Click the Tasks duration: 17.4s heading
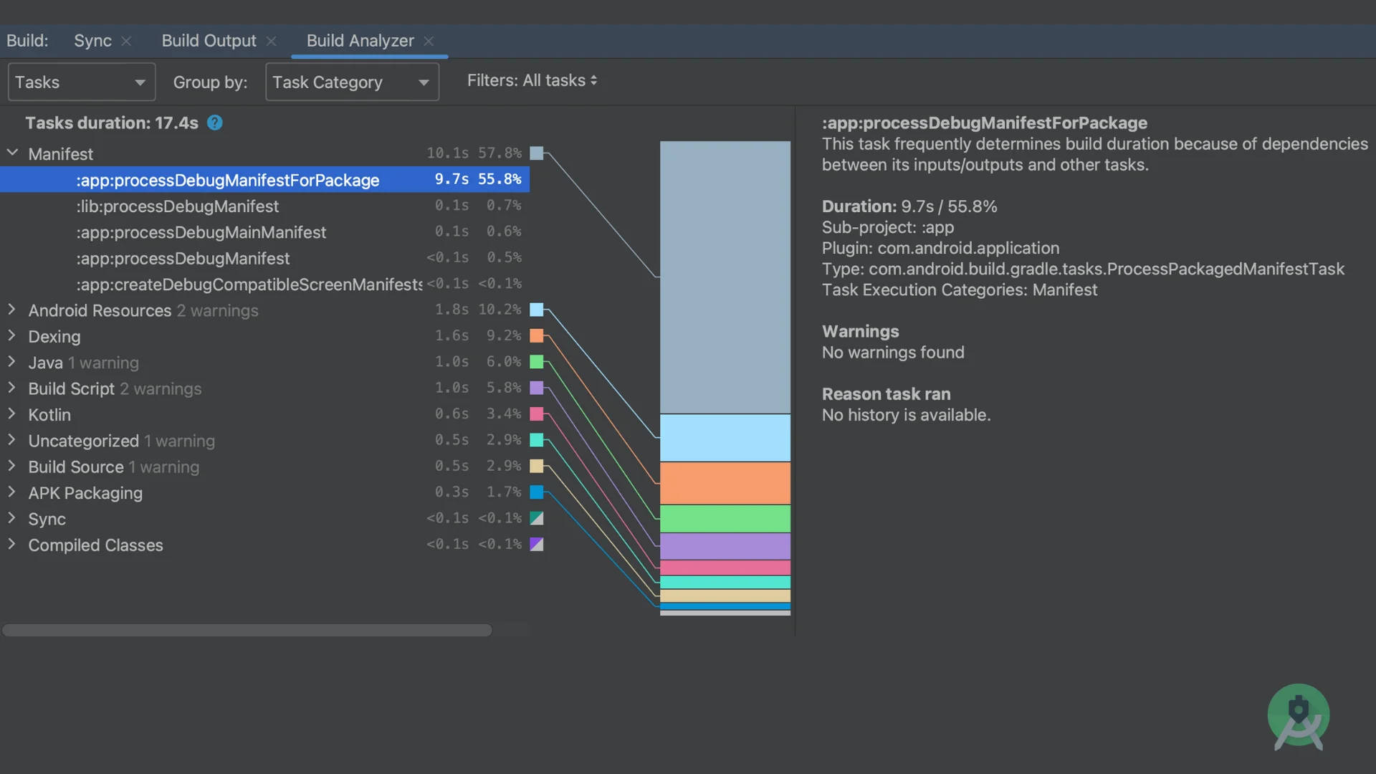This screenshot has height=774, width=1376. point(112,123)
